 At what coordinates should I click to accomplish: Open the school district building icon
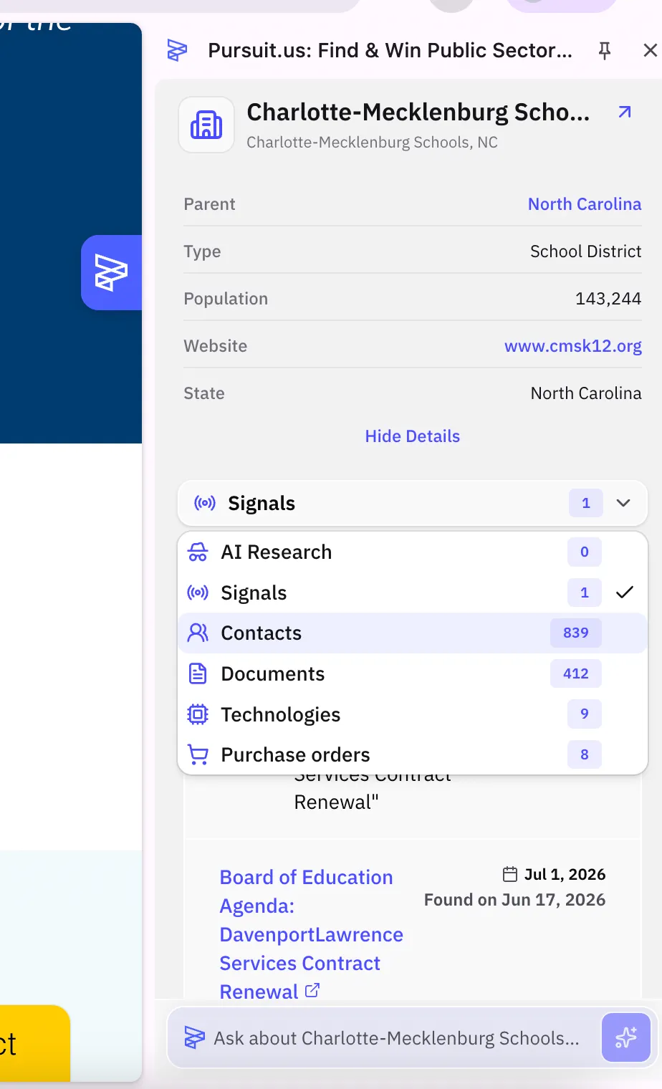click(x=206, y=125)
